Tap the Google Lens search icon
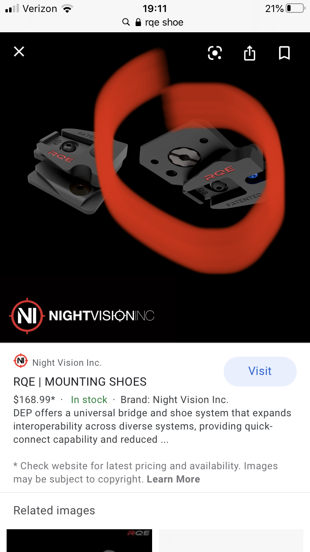 click(215, 53)
